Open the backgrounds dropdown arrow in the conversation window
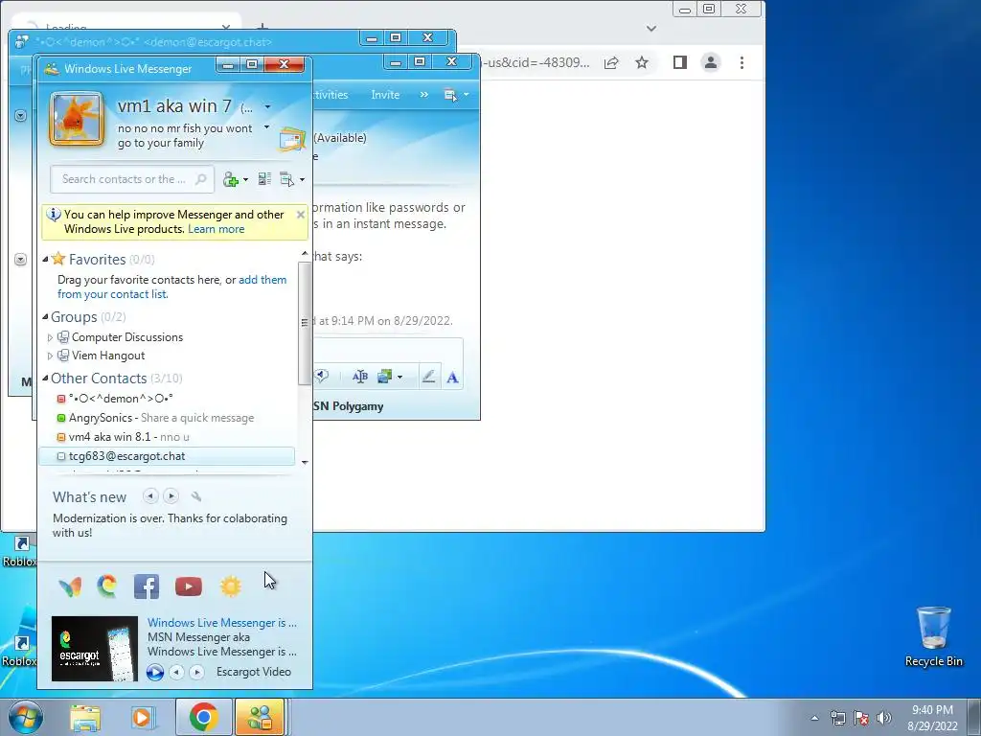The width and height of the screenshot is (981, 736). [x=399, y=377]
